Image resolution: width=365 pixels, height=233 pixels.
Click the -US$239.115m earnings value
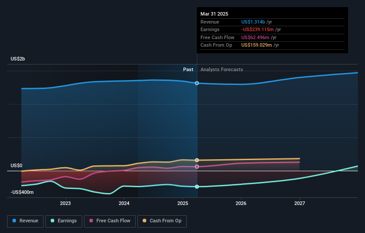[x=257, y=29]
